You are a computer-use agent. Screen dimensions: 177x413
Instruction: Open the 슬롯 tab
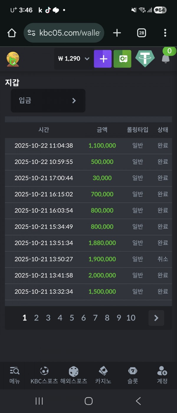coord(133,375)
